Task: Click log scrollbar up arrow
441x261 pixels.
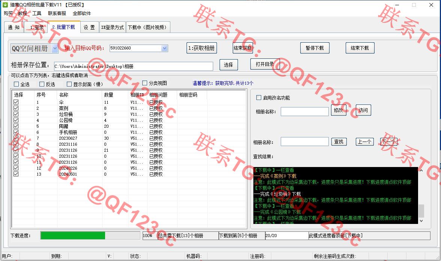Action: [421, 170]
